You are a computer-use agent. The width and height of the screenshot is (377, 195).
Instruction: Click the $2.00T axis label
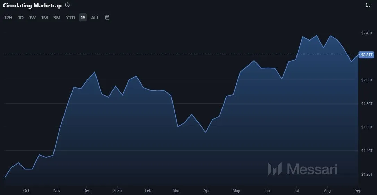(367, 80)
